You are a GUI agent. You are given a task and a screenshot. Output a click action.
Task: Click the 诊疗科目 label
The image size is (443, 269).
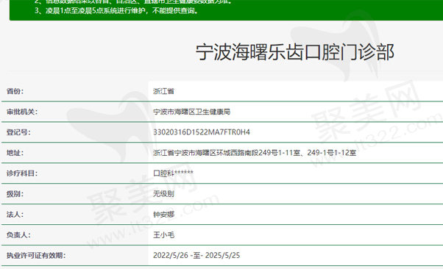pos(22,173)
